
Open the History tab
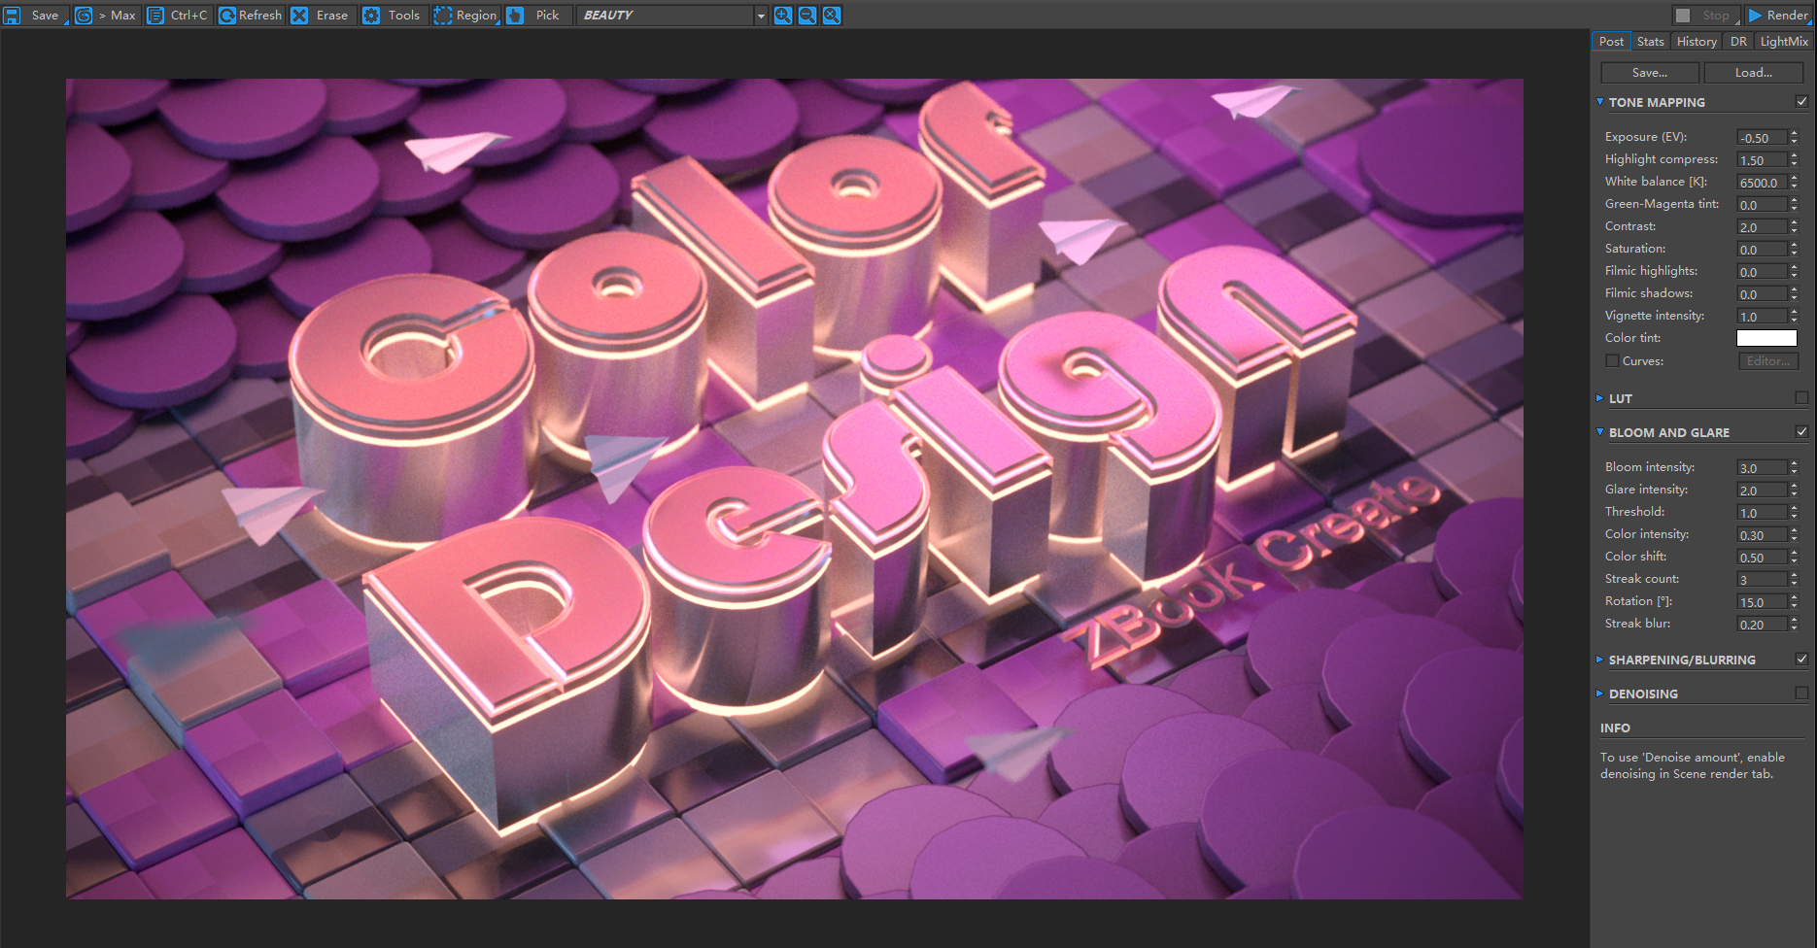point(1697,42)
